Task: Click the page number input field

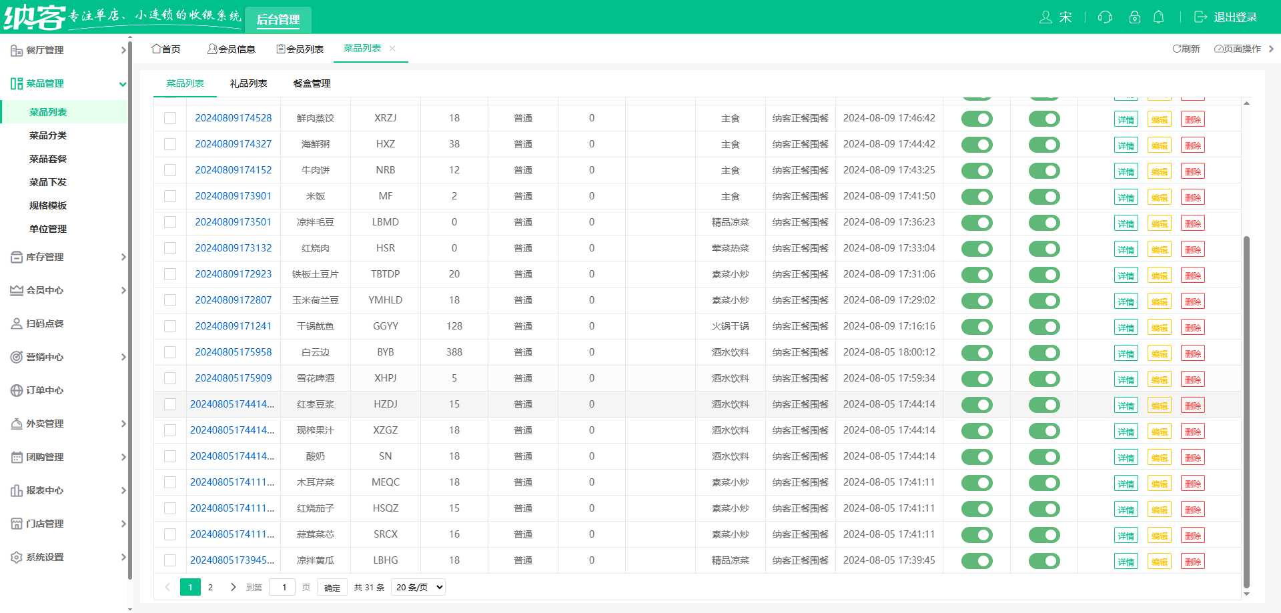Action: tap(283, 587)
